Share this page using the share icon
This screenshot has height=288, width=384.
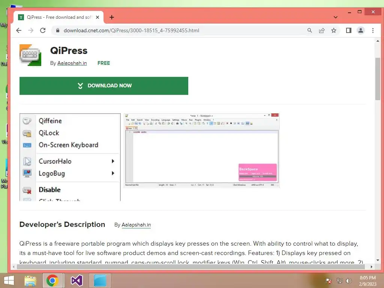tap(321, 30)
